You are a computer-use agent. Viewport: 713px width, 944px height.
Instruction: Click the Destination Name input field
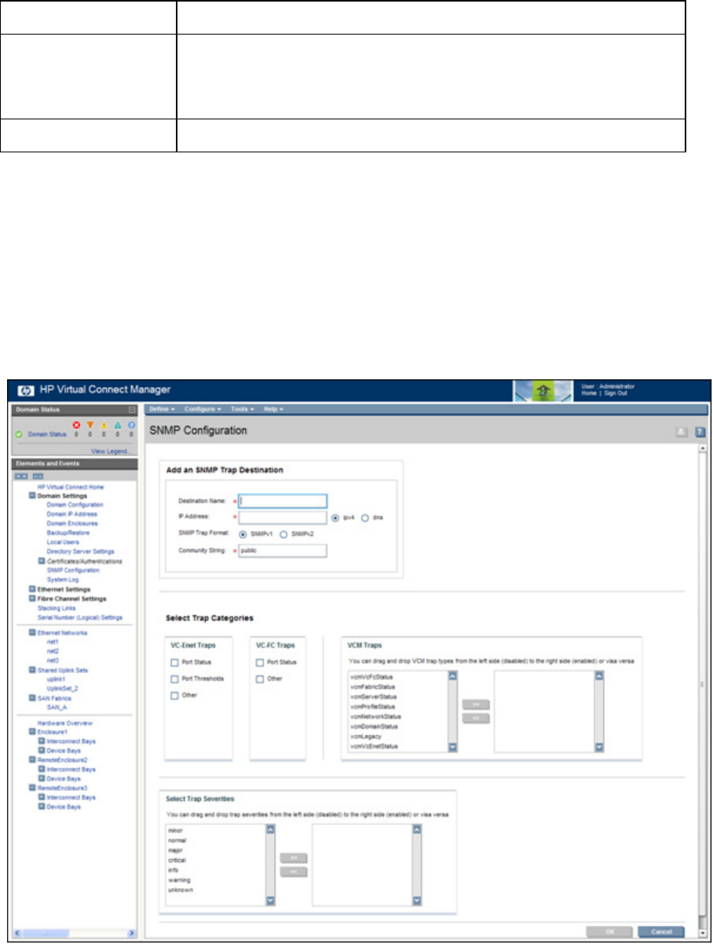click(283, 501)
